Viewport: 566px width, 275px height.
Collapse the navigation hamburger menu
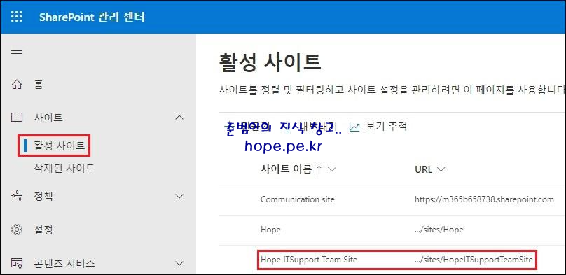(x=17, y=51)
